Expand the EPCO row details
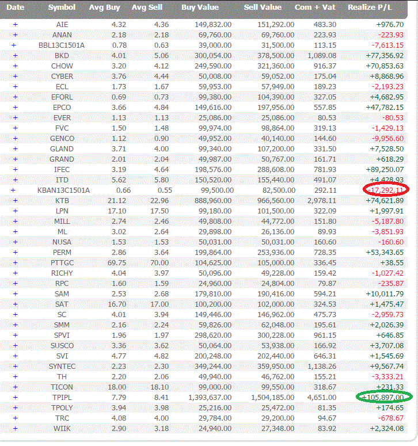The height and width of the screenshot is (446, 418). tap(16, 107)
